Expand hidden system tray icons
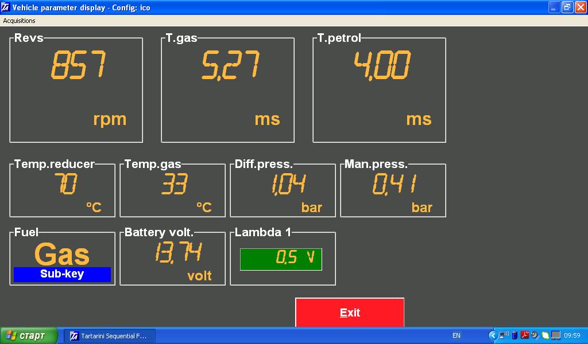Image resolution: width=588 pixels, height=344 pixels. click(x=493, y=335)
